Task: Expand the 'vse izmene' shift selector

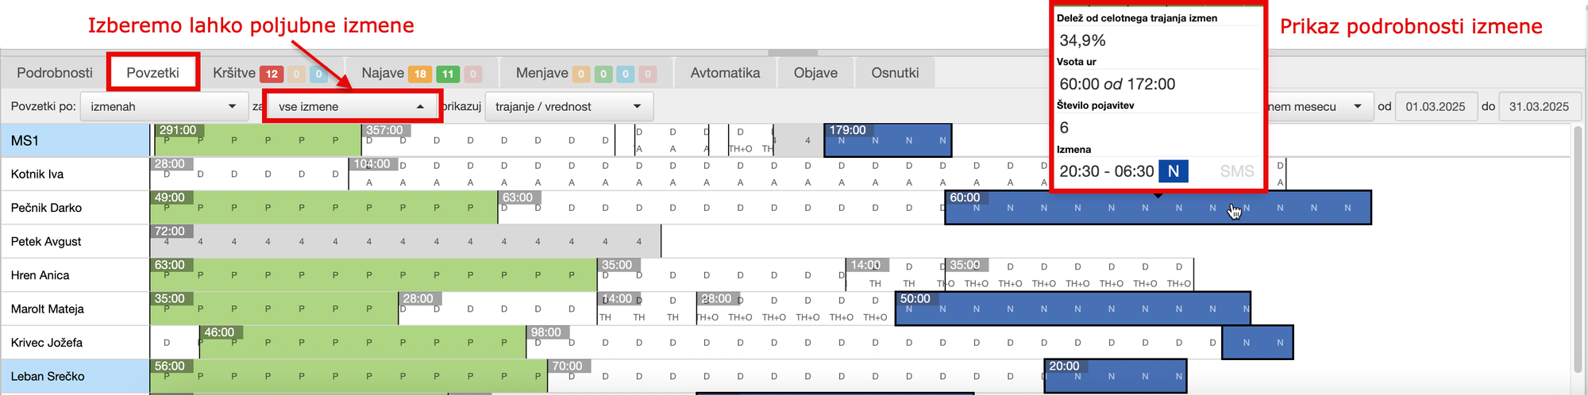Action: click(352, 106)
